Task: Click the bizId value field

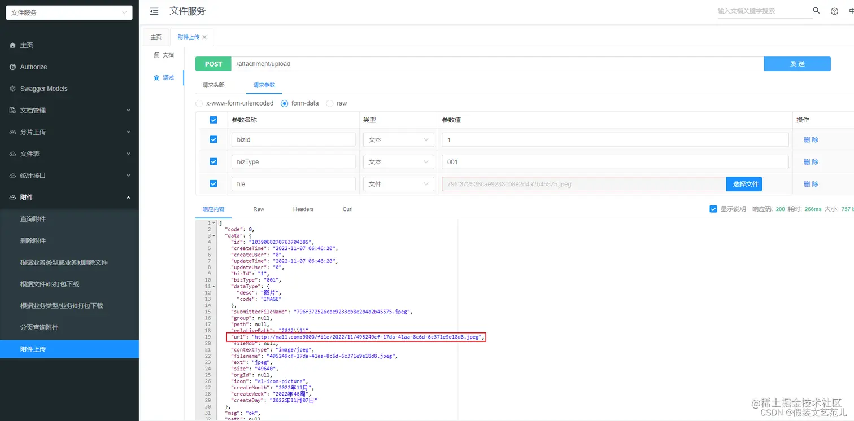Action: click(x=615, y=139)
